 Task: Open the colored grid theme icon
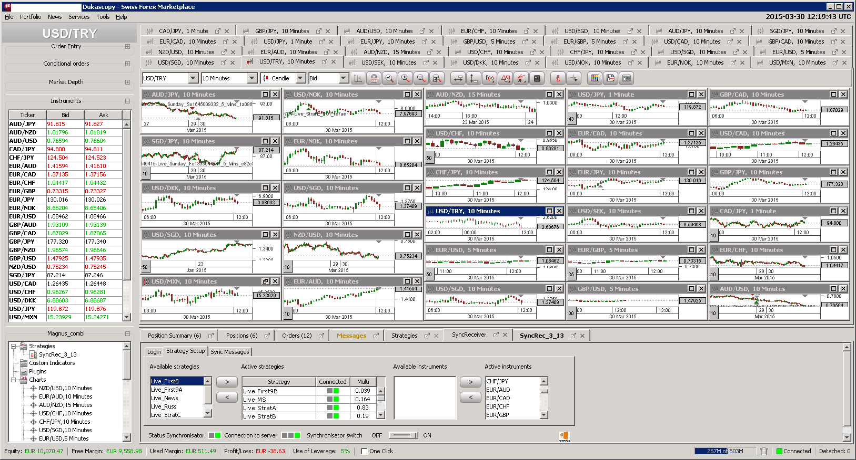[595, 78]
